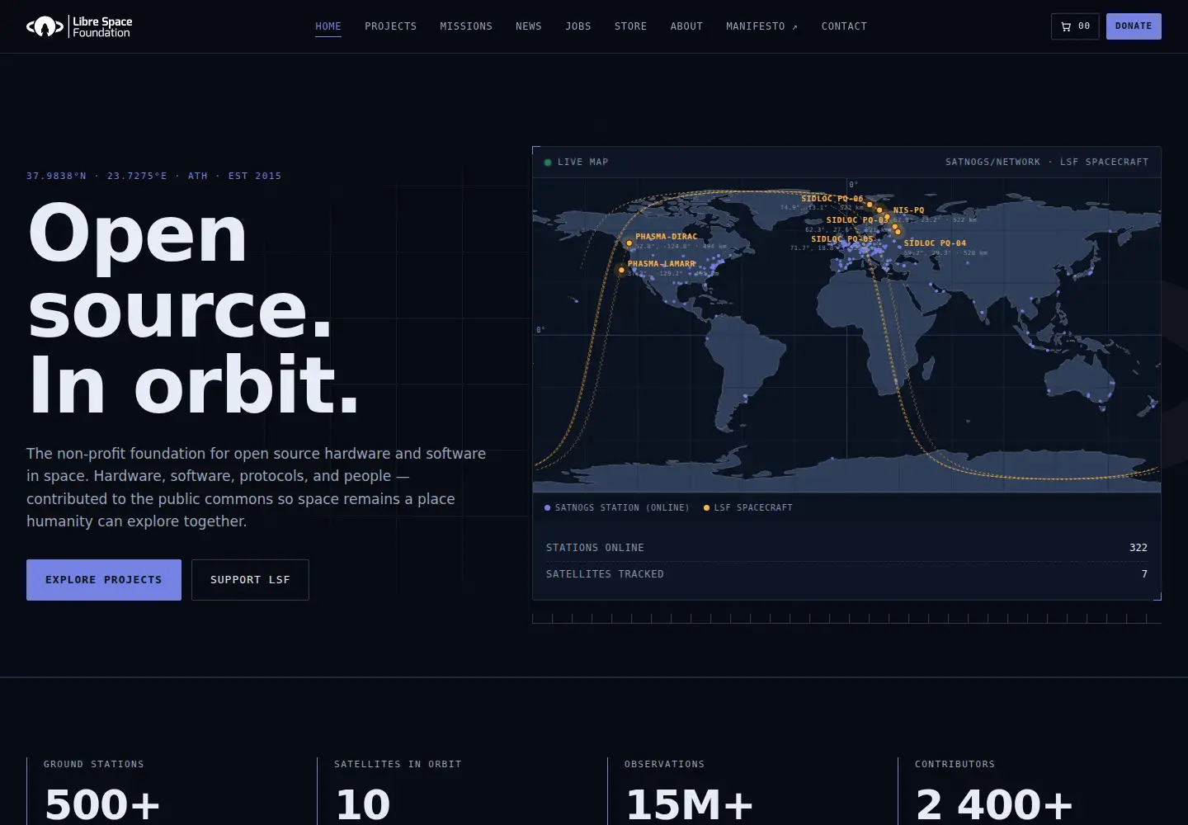Click the Stations Online value 322
The image size is (1188, 825).
point(1138,548)
